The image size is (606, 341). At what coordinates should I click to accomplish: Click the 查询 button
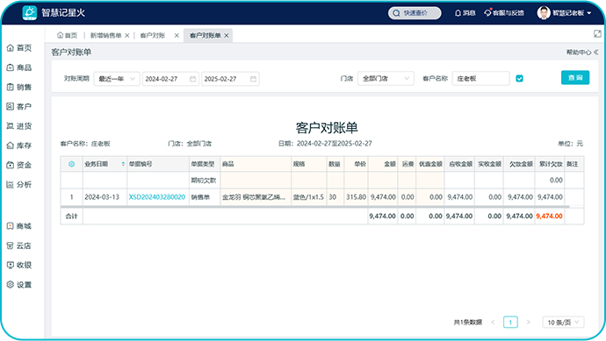coord(575,77)
